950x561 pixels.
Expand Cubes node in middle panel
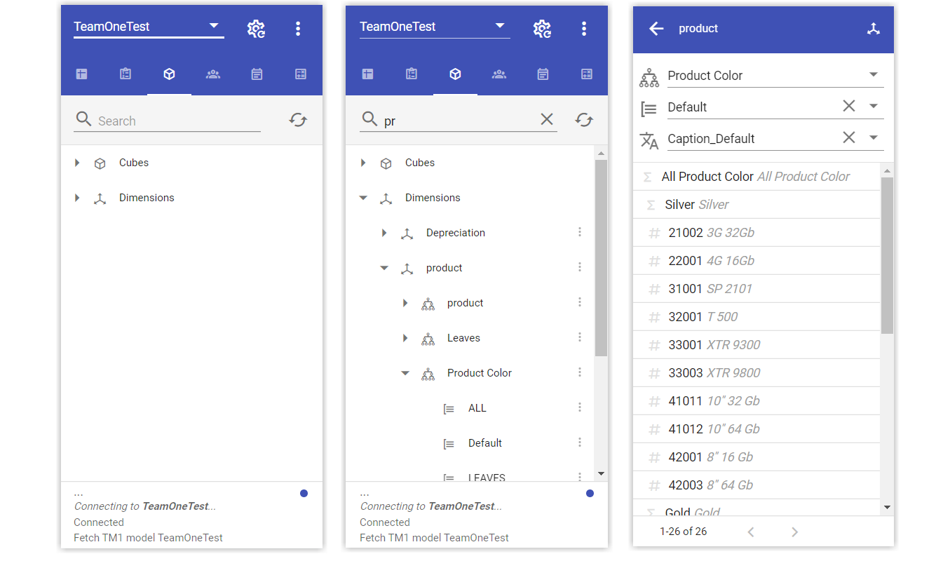point(363,163)
